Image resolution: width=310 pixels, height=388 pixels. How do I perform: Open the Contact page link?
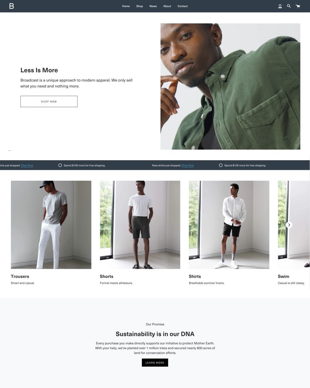pos(183,6)
